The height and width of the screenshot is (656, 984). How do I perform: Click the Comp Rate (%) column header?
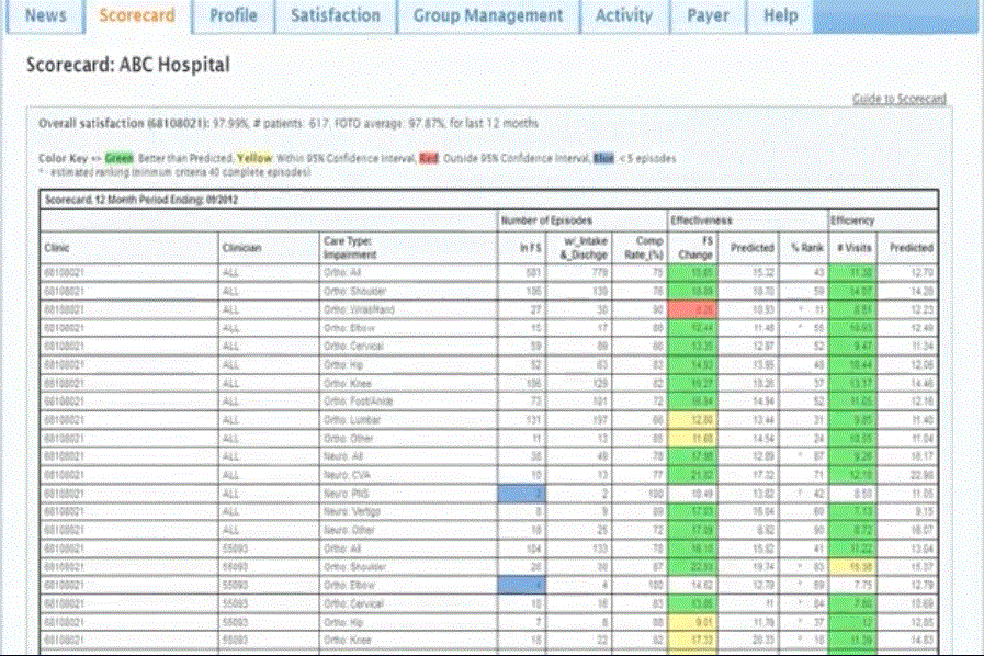point(640,248)
